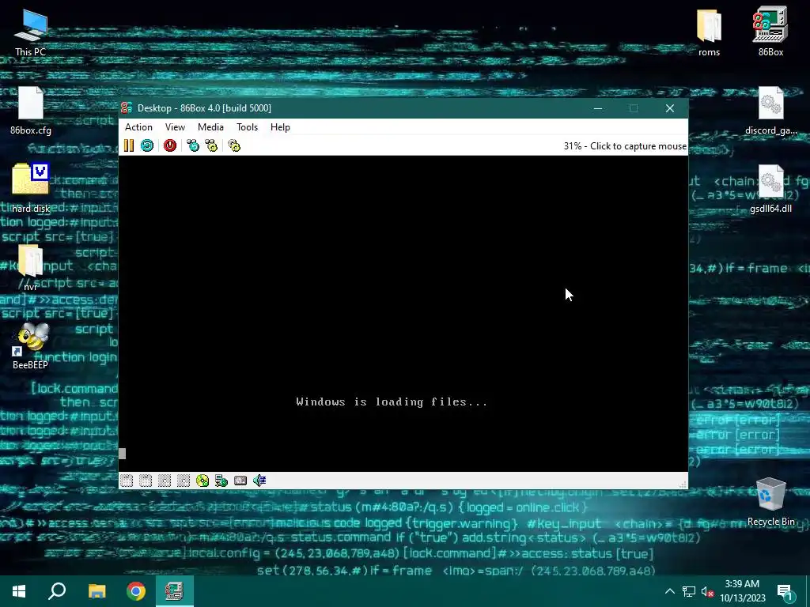Click the sound speaker status icon
This screenshot has height=607, width=810.
pyautogui.click(x=259, y=481)
